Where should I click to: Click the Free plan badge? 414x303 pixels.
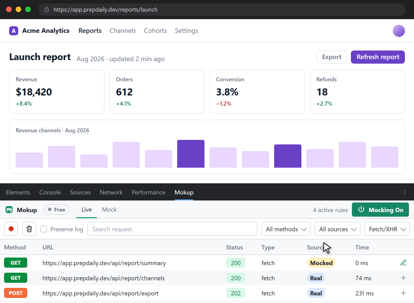tap(57, 210)
